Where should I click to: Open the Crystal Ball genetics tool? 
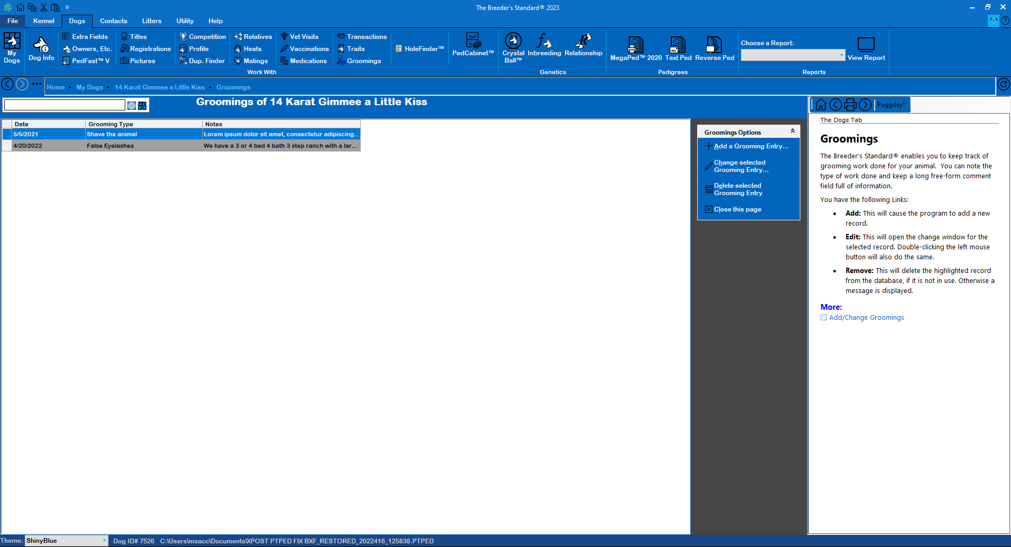click(512, 48)
